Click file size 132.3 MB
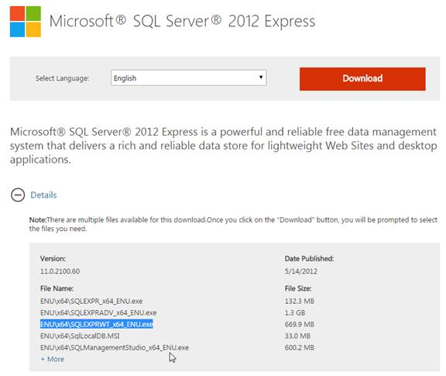 (300, 301)
